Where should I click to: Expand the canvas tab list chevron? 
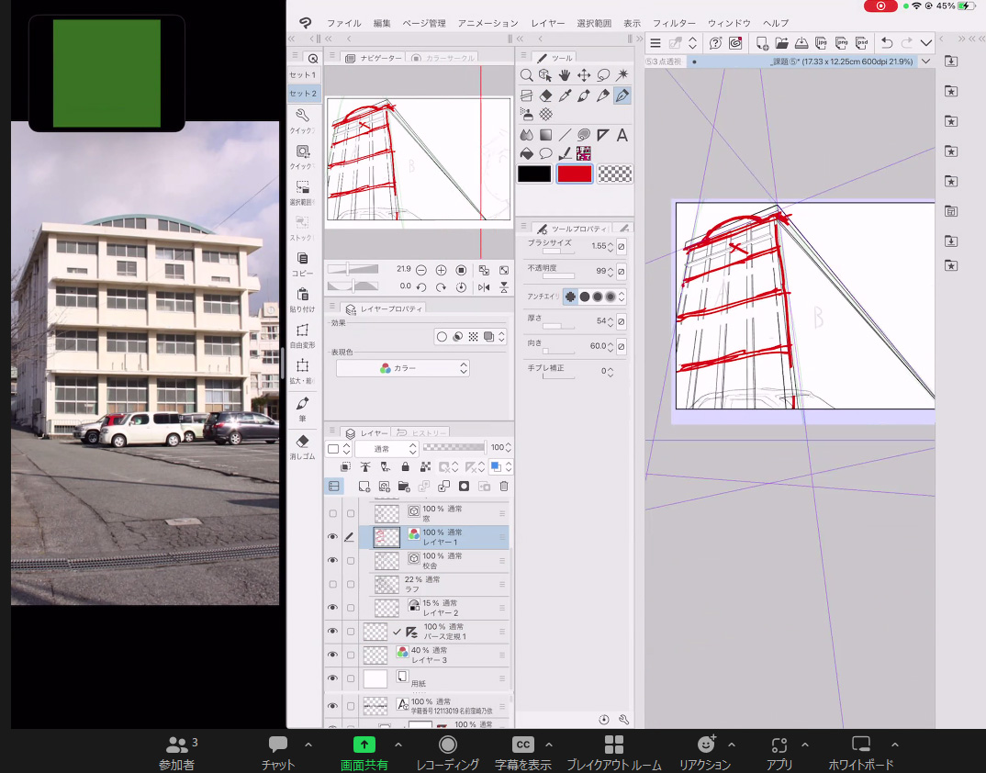click(925, 62)
